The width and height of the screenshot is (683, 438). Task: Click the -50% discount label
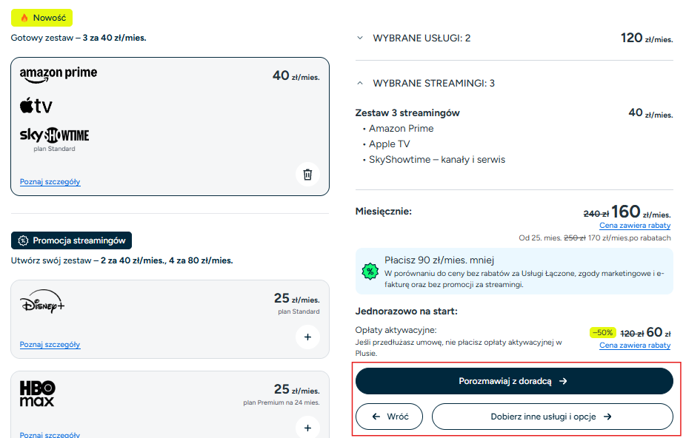(603, 333)
